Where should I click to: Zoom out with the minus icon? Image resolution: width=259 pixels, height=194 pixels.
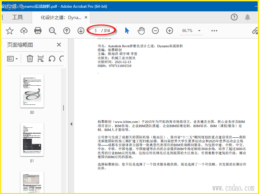[x=155, y=31]
